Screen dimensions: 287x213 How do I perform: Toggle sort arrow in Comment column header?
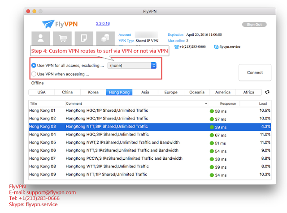[206, 103]
